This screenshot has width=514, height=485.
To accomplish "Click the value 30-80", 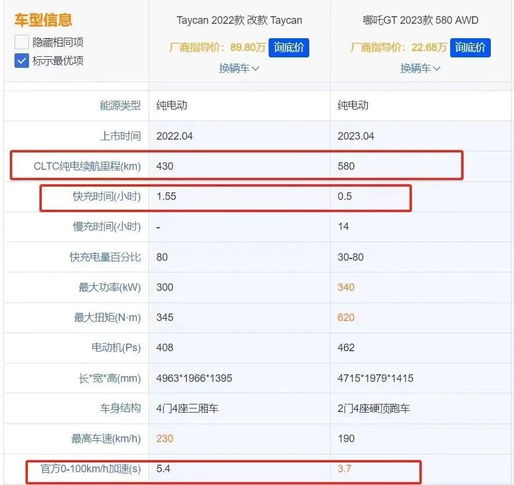I will tap(350, 257).
